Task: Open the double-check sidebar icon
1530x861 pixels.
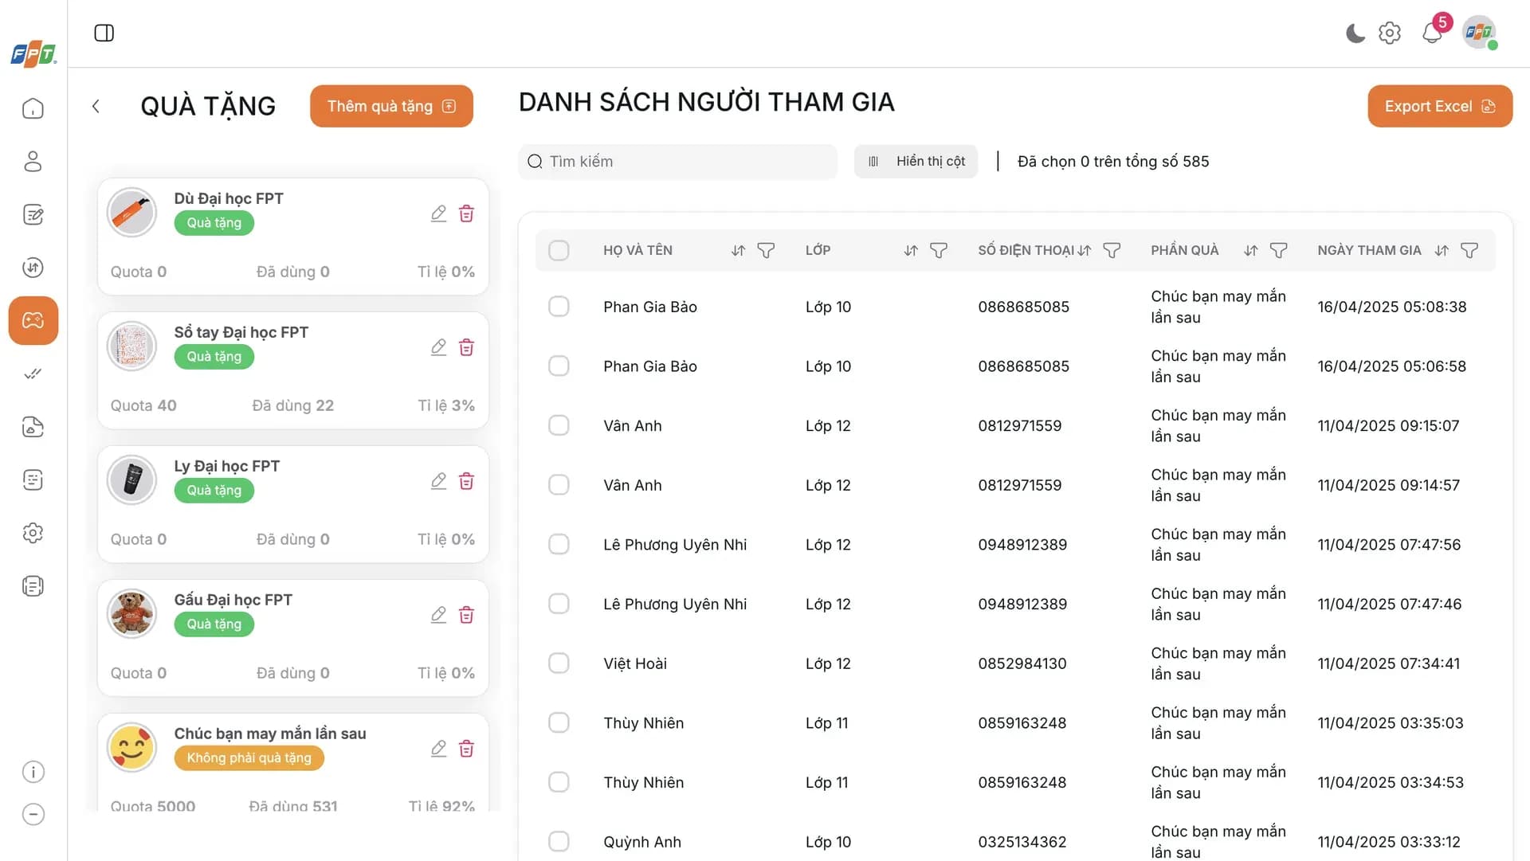Action: click(33, 374)
